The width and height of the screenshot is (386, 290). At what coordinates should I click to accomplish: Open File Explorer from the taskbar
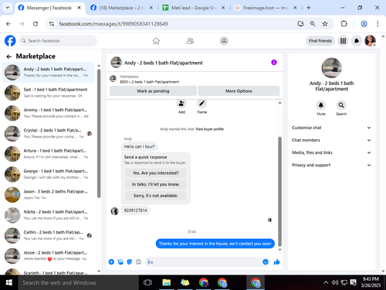point(167,282)
